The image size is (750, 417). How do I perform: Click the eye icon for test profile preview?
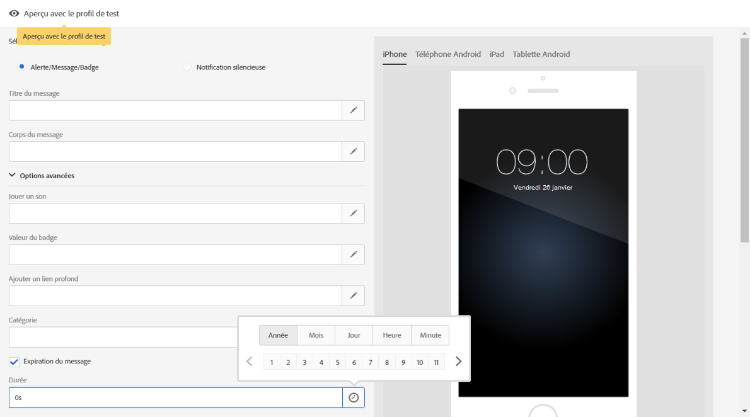click(x=14, y=13)
